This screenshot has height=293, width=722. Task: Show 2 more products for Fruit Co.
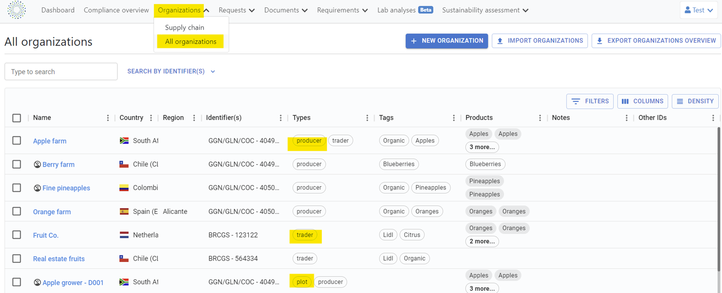(x=482, y=241)
